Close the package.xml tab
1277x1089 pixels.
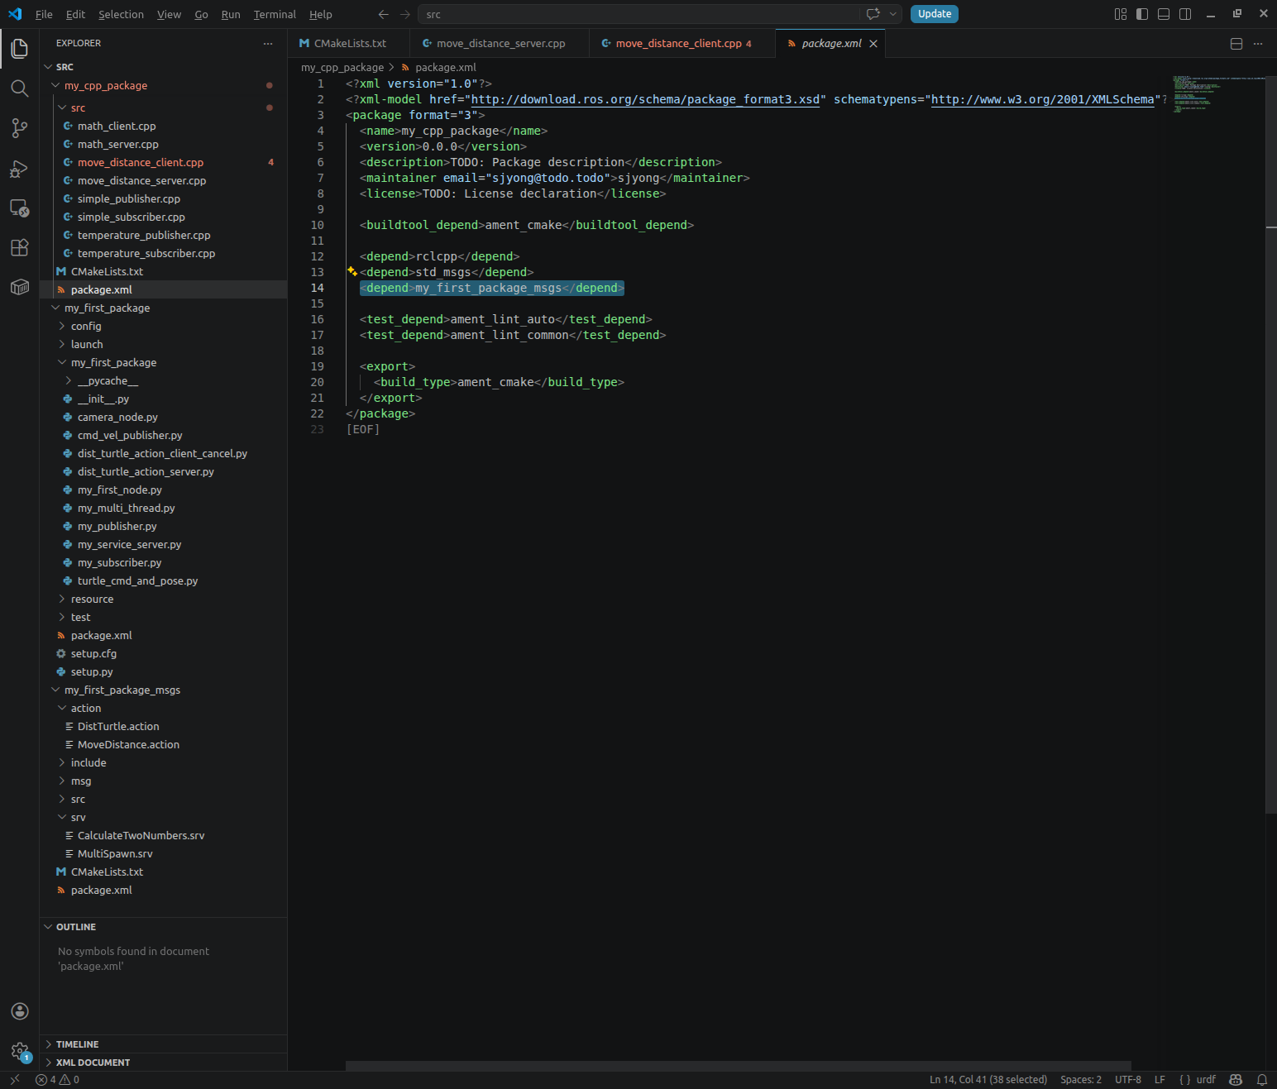click(873, 44)
